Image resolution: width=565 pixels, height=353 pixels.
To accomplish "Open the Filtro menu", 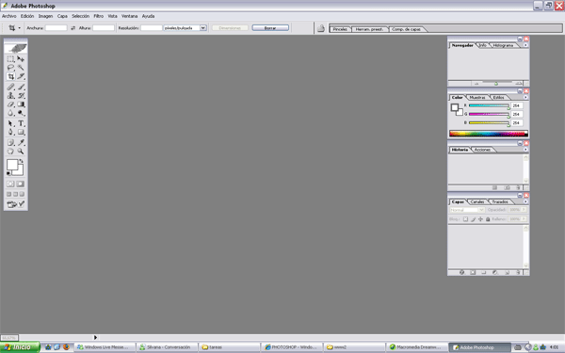I will click(x=98, y=16).
